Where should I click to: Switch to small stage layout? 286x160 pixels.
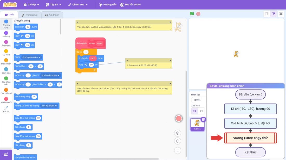tap(267, 14)
